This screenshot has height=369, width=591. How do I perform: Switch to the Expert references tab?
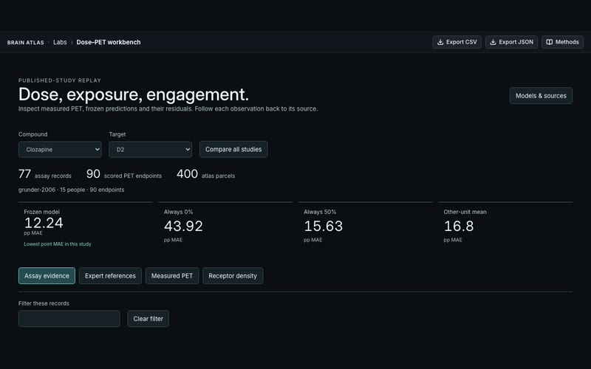point(110,275)
